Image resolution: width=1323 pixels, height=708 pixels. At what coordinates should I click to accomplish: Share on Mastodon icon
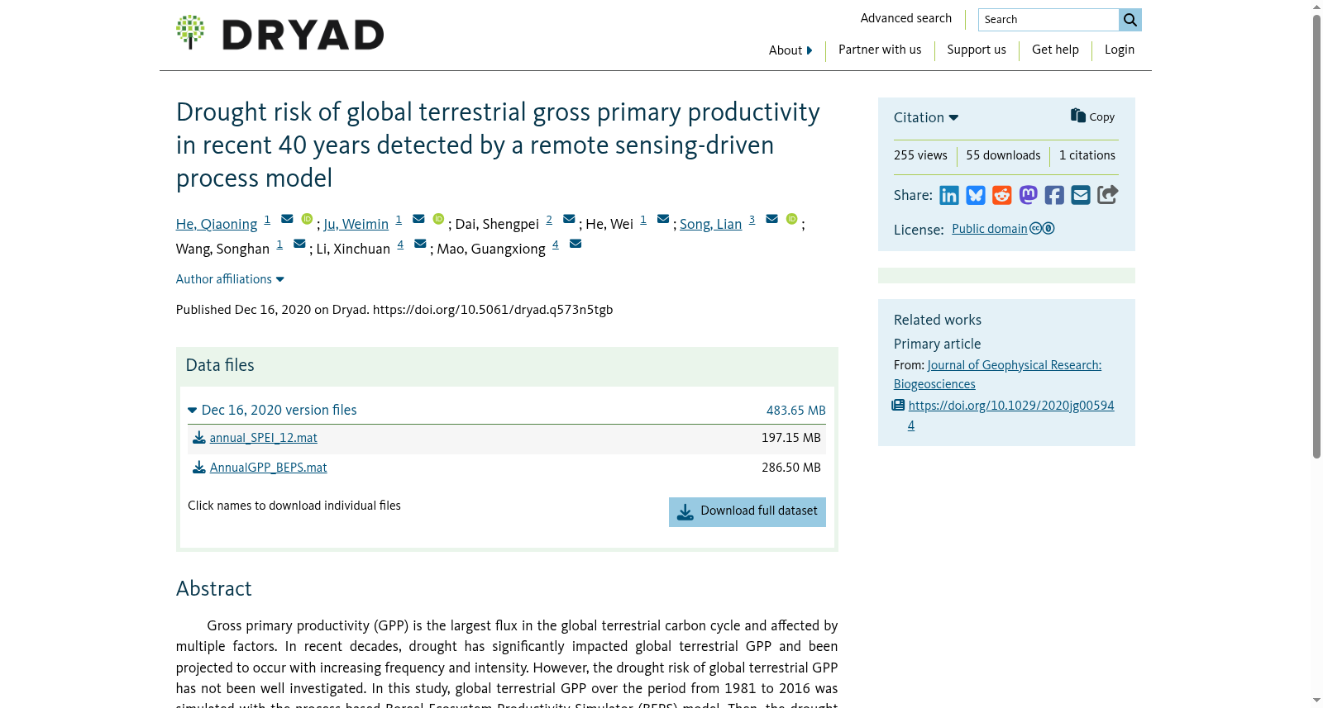point(1029,195)
